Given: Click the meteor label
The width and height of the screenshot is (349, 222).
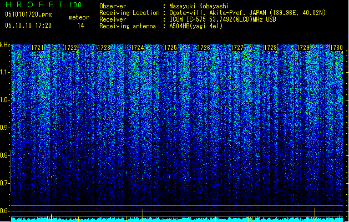Looking at the screenshot, I should click(x=79, y=17).
